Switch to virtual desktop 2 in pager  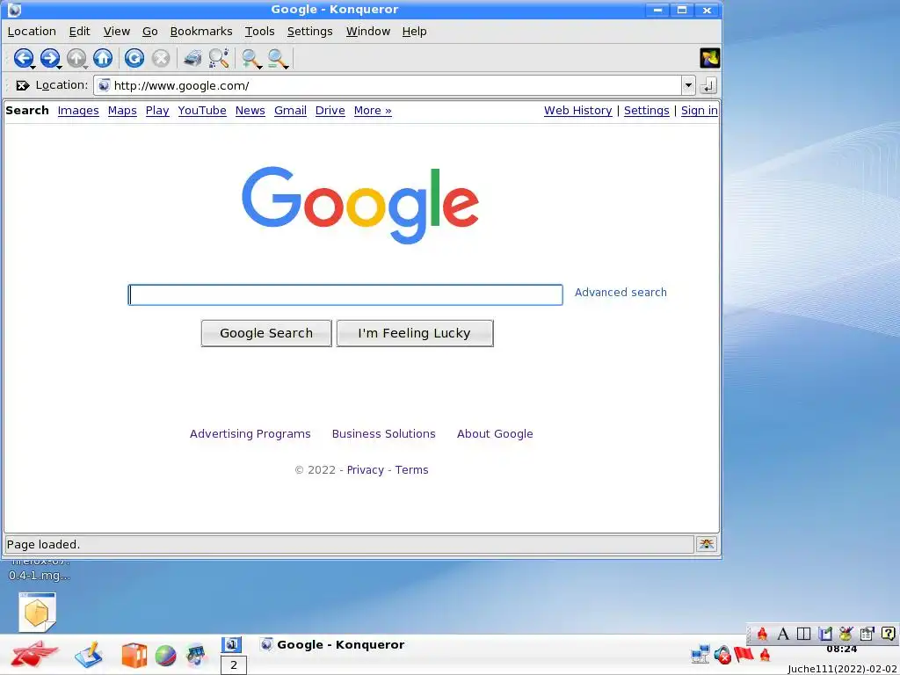click(234, 664)
